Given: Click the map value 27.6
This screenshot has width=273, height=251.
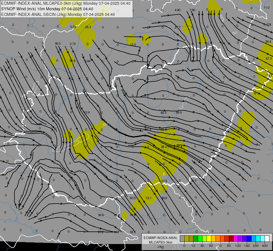Looking at the screenshot, I should pyautogui.click(x=164, y=181).
